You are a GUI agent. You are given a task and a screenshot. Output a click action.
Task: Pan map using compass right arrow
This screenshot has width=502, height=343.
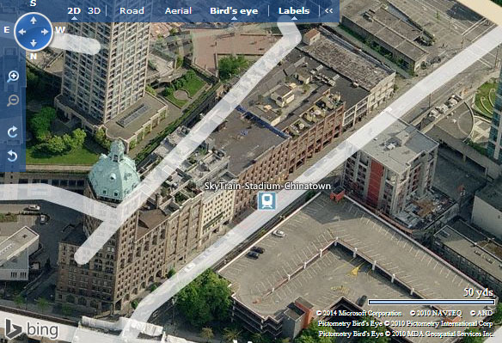pyautogui.click(x=46, y=32)
